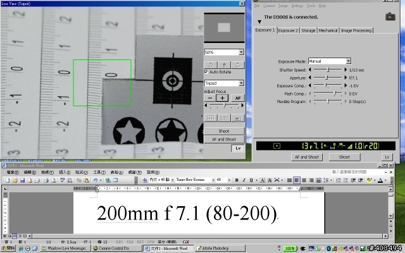Apply italic formatting in Word

(244, 180)
